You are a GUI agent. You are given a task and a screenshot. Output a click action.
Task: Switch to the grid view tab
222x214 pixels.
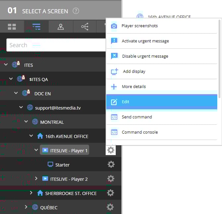tap(12, 27)
